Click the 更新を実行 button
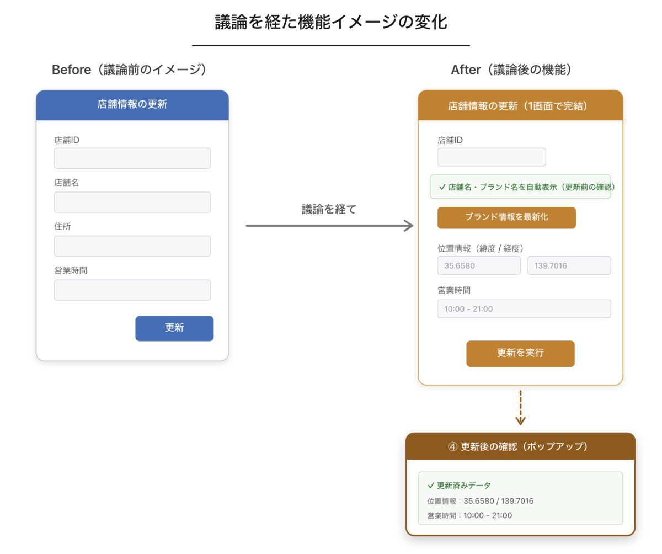The width and height of the screenshot is (662, 554). tap(520, 354)
